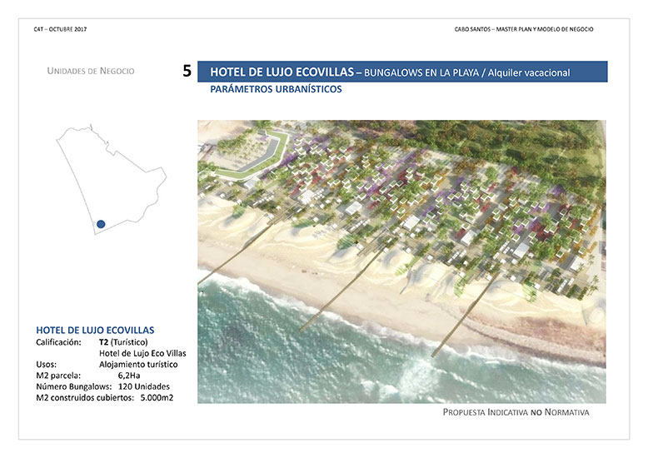Select the 'Unidades de Negocio' label
This screenshot has height=458, width=648.
click(91, 71)
